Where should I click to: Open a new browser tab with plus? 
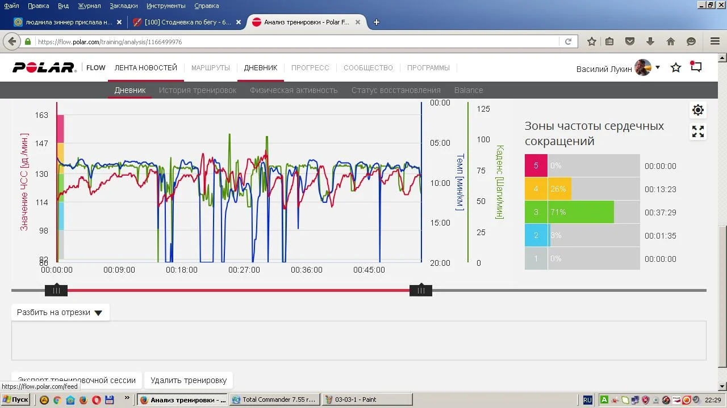(x=376, y=22)
